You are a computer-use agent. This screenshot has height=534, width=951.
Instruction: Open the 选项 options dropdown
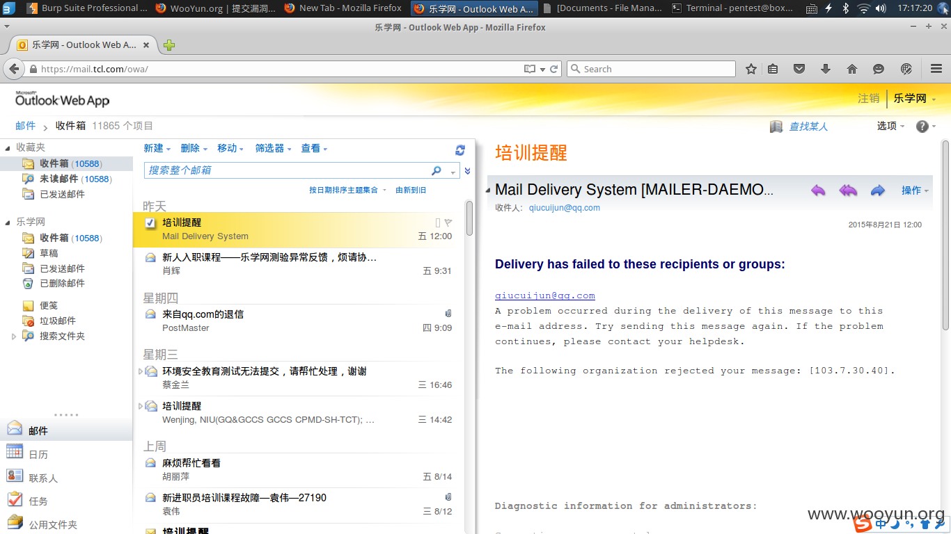[x=890, y=126]
